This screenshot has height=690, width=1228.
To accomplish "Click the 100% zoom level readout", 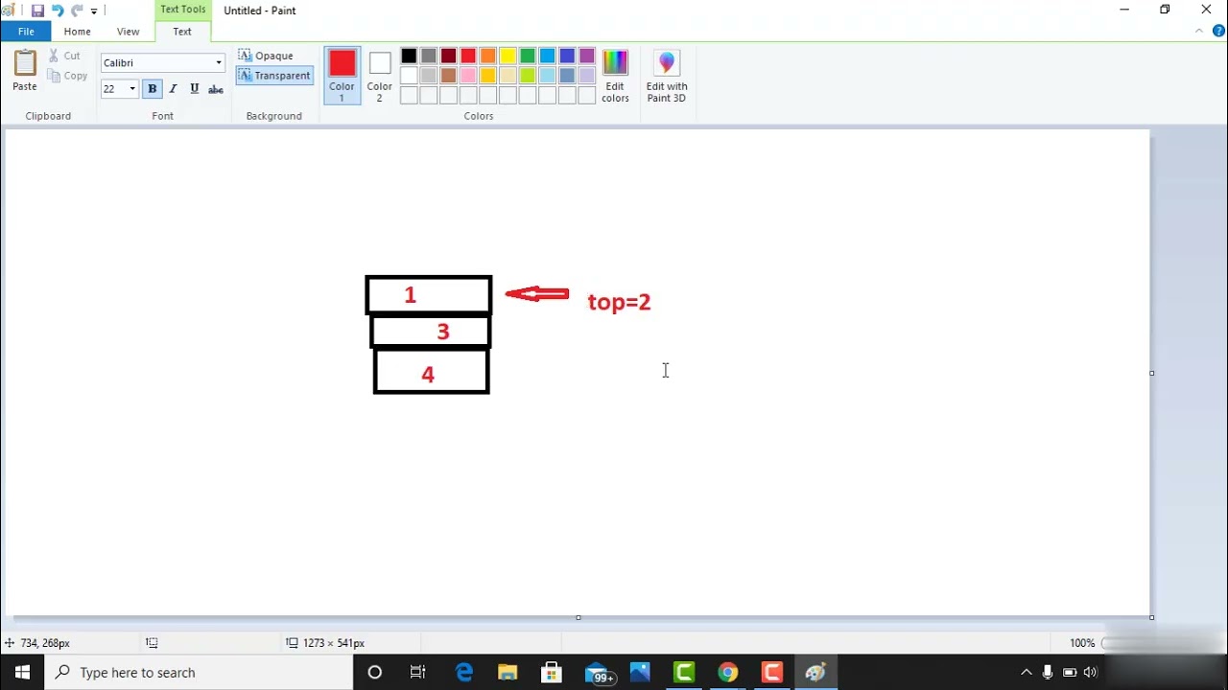I will (x=1082, y=643).
